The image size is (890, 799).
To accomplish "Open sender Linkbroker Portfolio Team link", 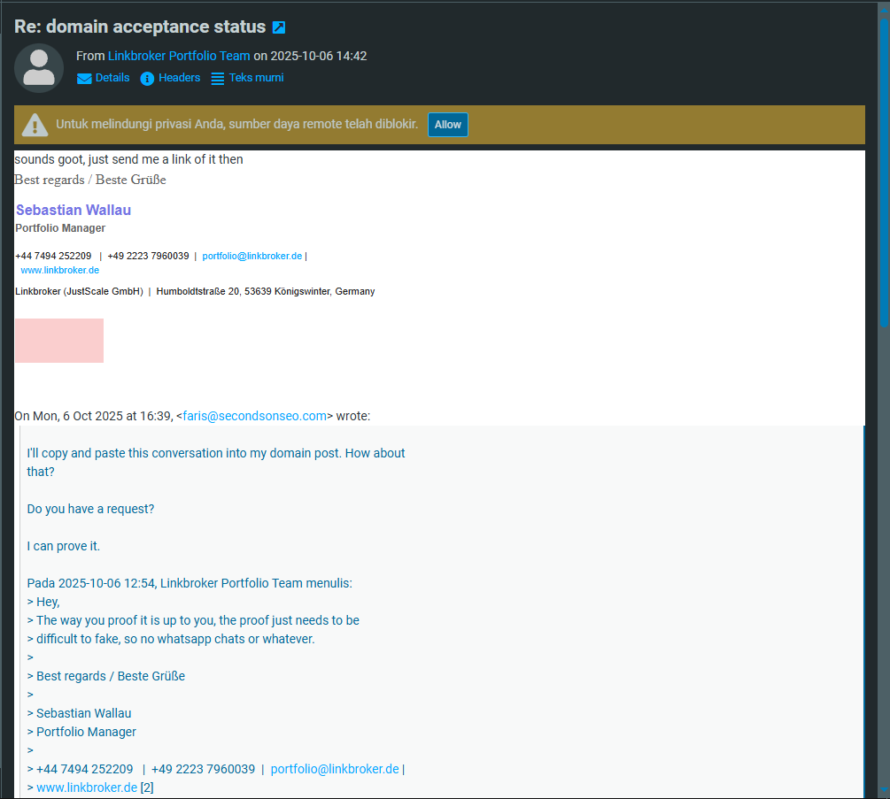I will pyautogui.click(x=179, y=56).
